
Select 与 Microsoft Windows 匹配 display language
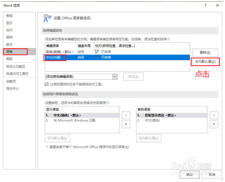click(x=75, y=120)
